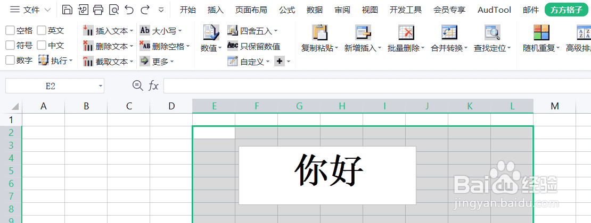Image resolution: width=591 pixels, height=223 pixels.
Task: Open the 删除空格 dropdown
Action: pos(165,46)
